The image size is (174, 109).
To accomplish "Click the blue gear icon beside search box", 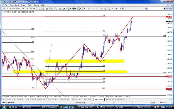I will (x=146, y=9).
